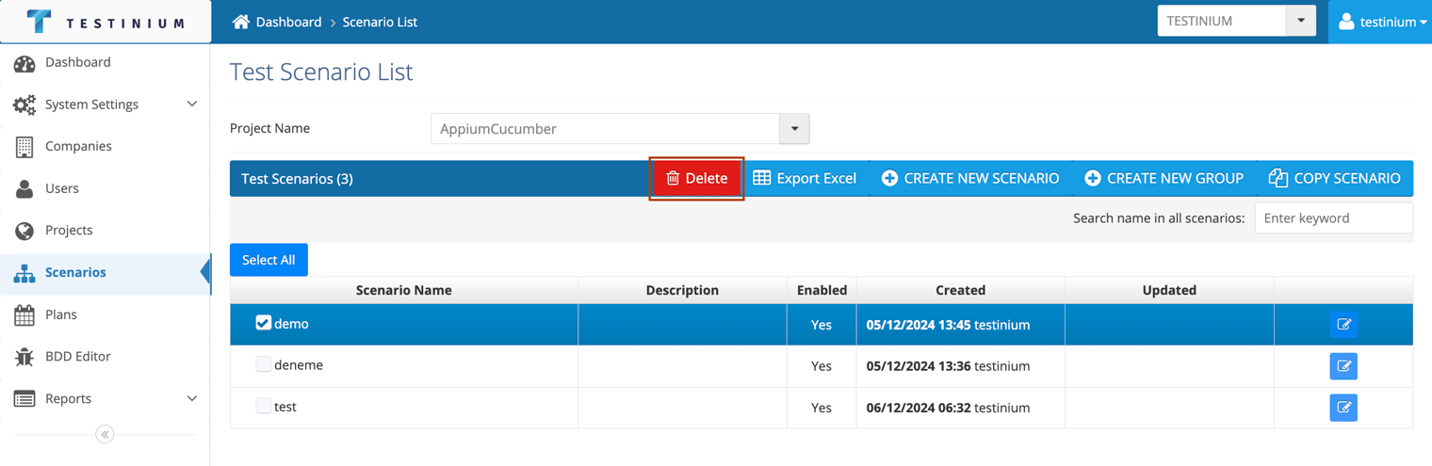Click the demo scenario name

(x=291, y=324)
